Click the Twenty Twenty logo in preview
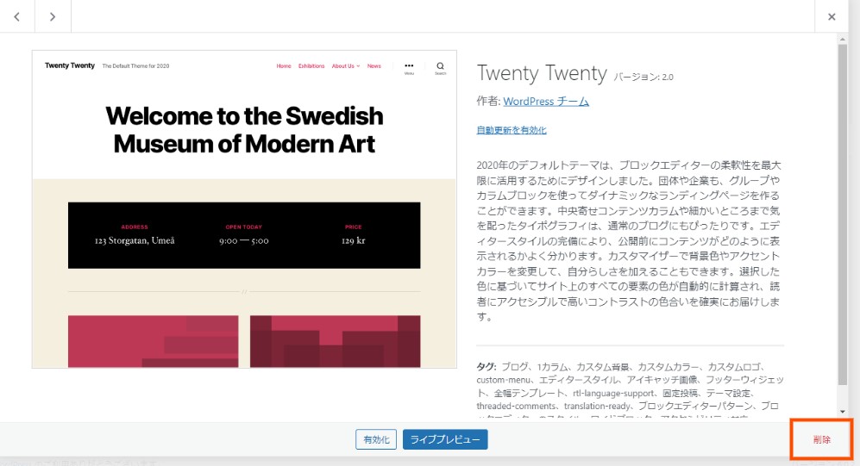The width and height of the screenshot is (860, 466). click(70, 65)
